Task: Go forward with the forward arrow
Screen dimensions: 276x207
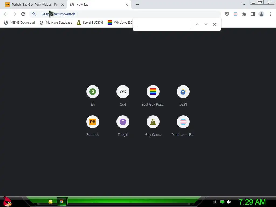Action: pyautogui.click(x=15, y=14)
